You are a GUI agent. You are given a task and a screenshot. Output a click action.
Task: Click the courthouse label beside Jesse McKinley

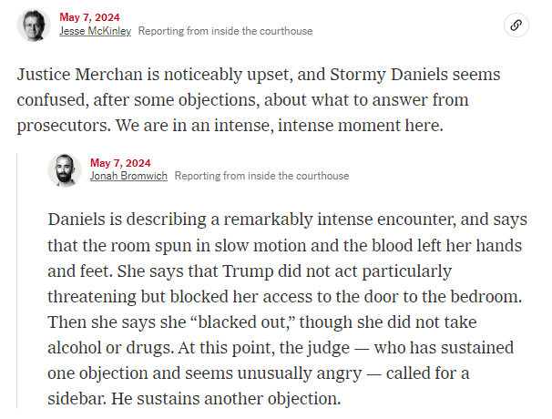pyautogui.click(x=225, y=31)
